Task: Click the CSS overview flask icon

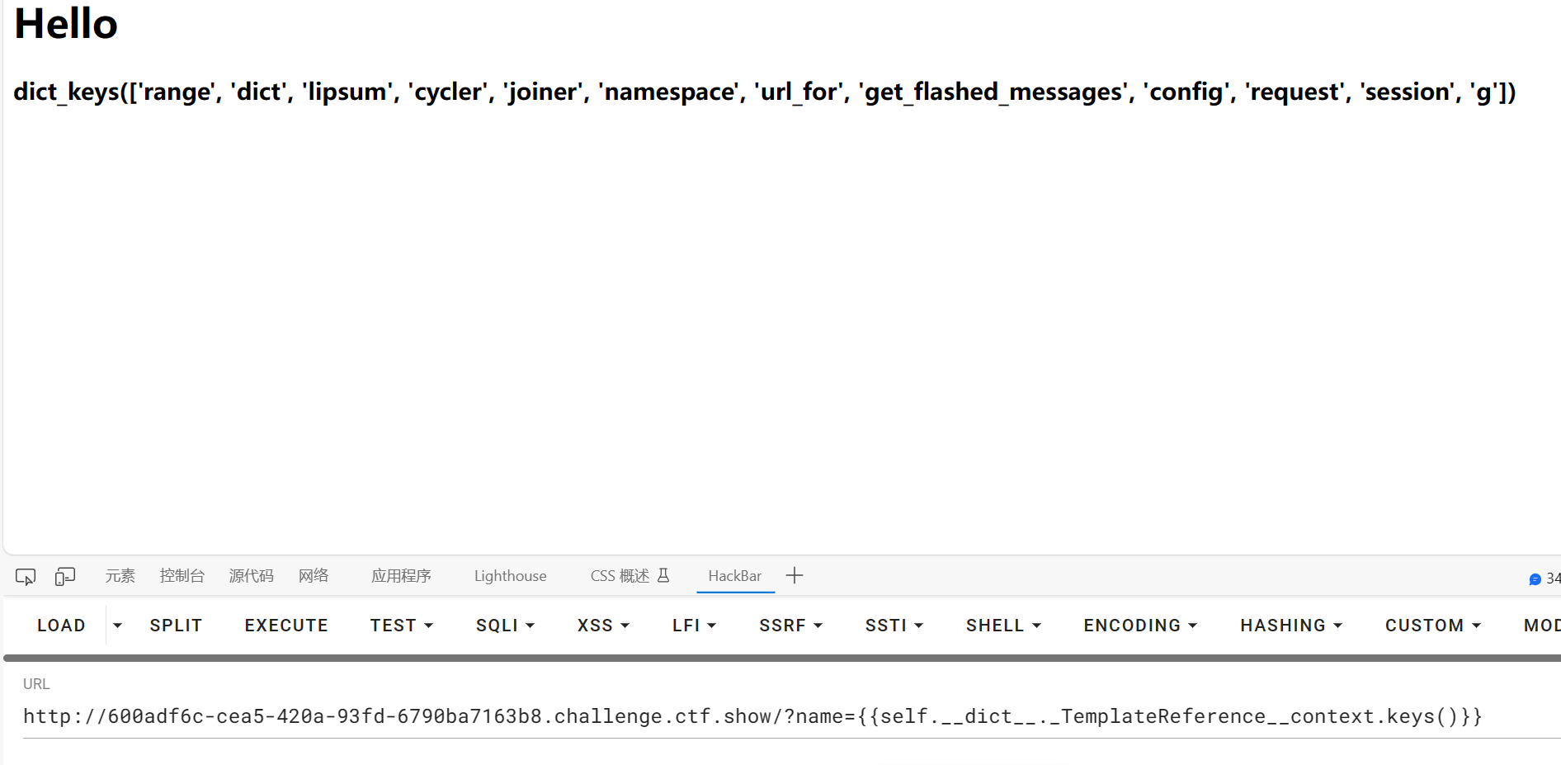Action: [x=663, y=575]
